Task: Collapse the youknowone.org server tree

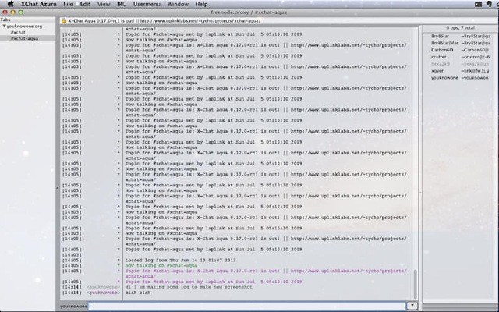Action: tap(3, 26)
